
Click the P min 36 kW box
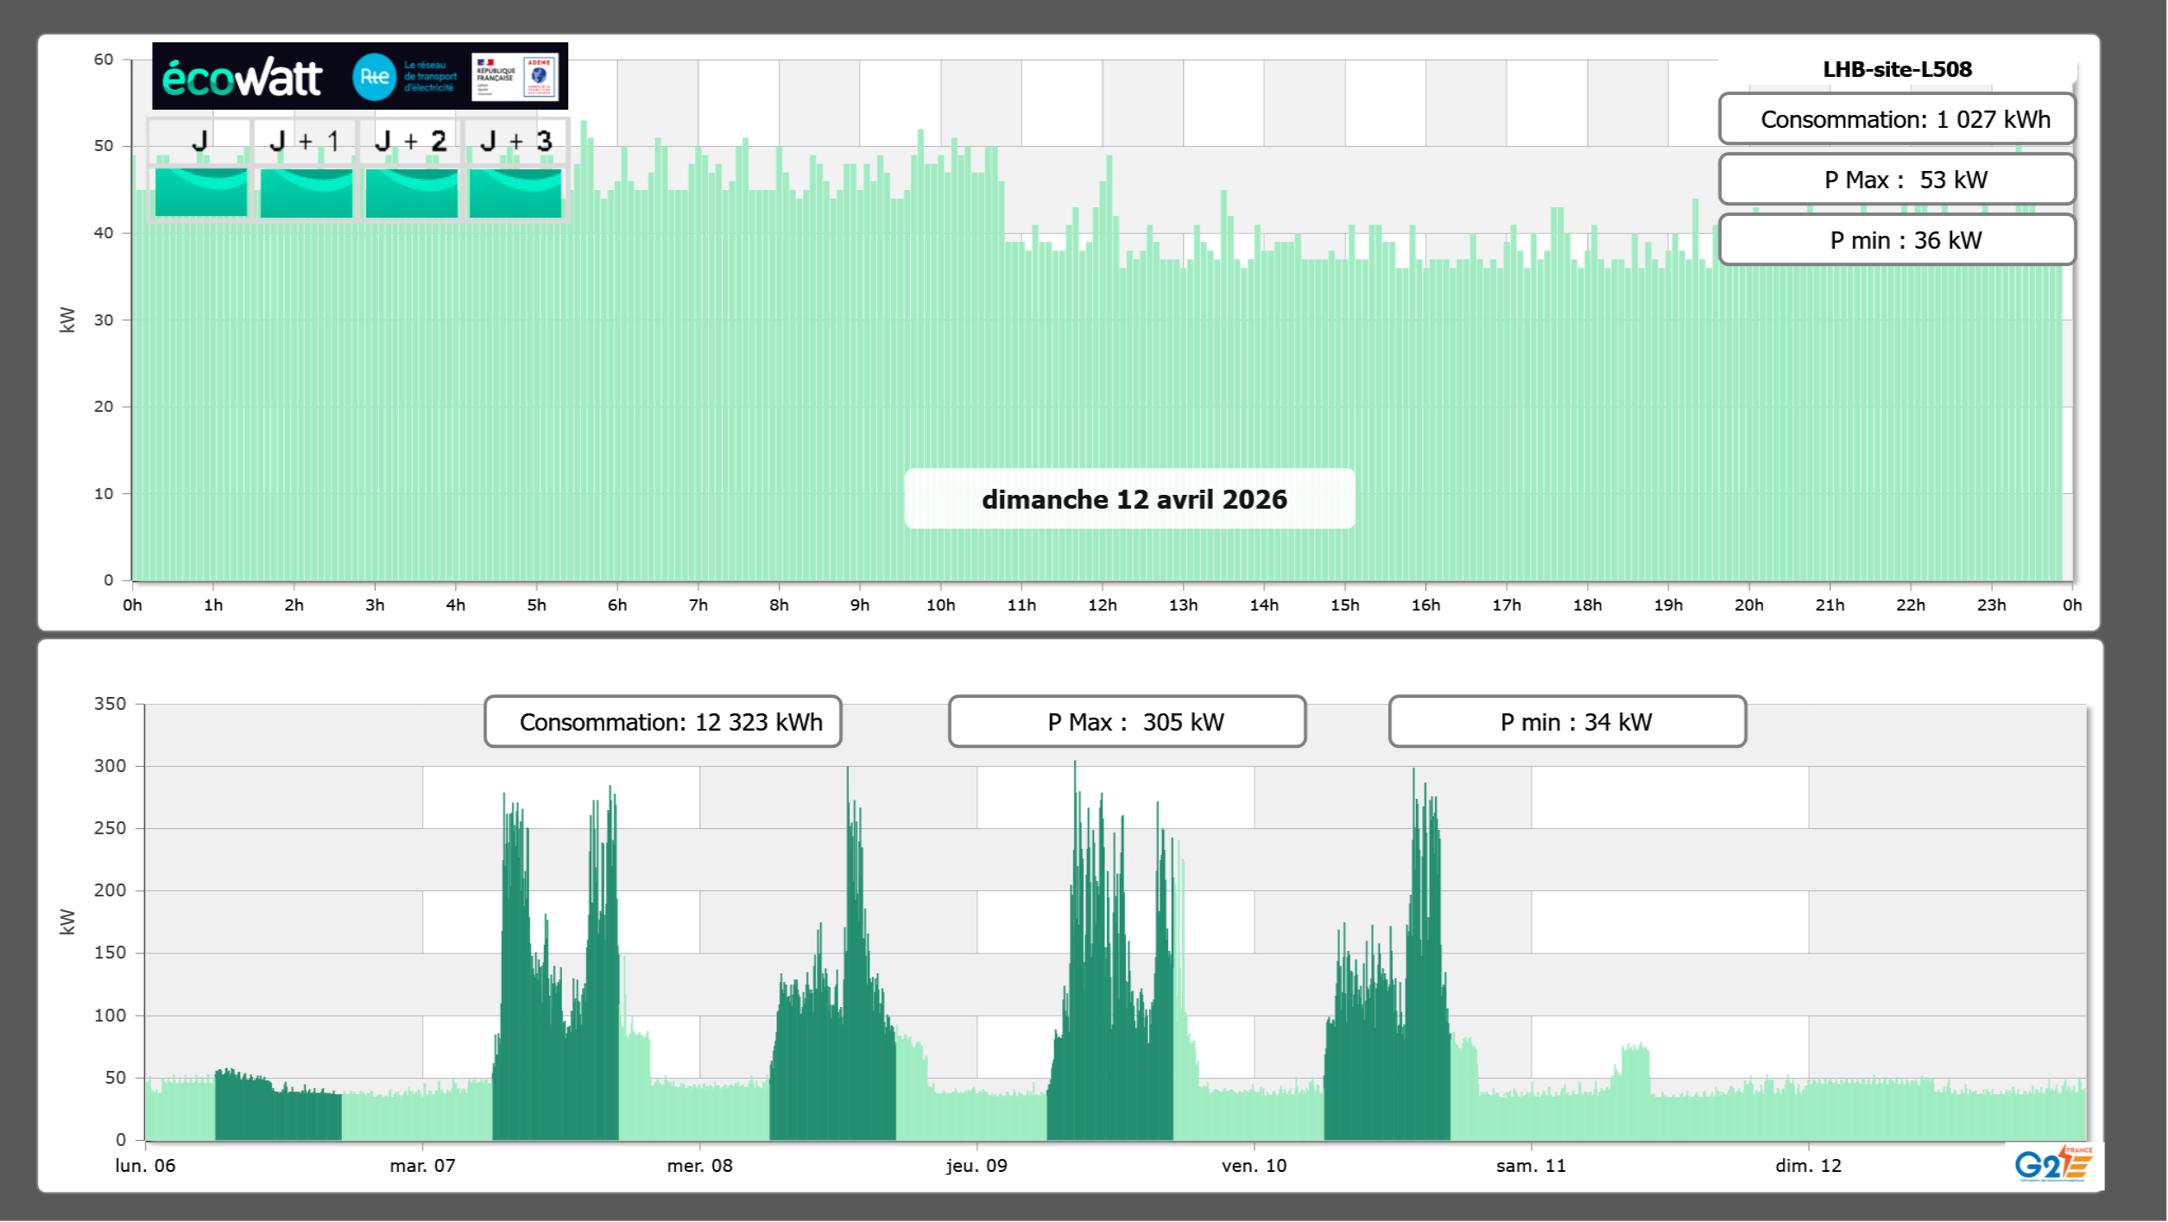[x=1897, y=240]
